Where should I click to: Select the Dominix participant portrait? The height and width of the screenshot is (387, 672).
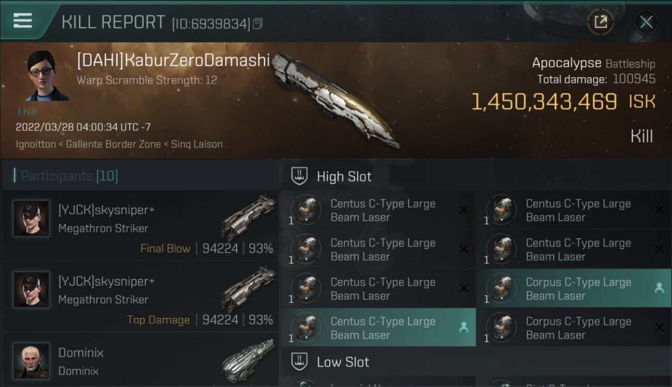click(x=32, y=361)
